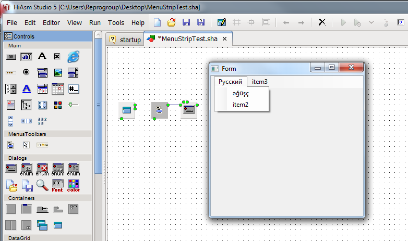Select the Internet Explorer browser control

click(x=73, y=56)
